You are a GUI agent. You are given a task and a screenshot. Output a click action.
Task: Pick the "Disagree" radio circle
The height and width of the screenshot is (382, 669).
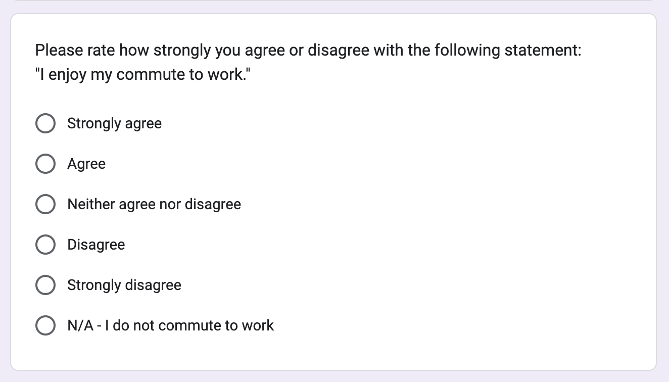45,245
